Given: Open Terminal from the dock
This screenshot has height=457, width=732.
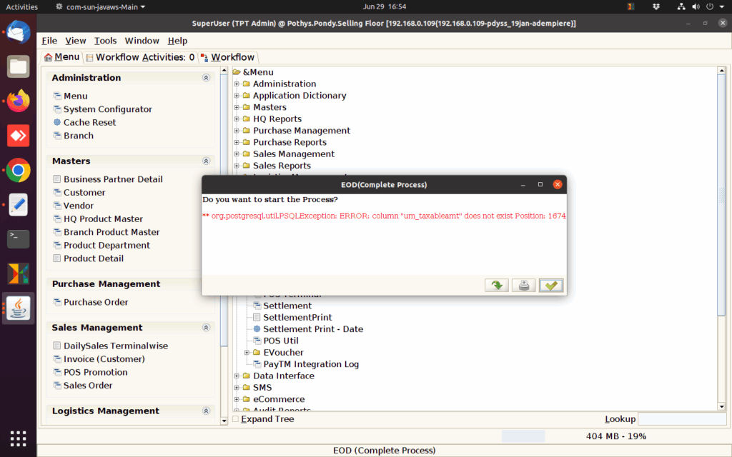Looking at the screenshot, I should coord(18,238).
